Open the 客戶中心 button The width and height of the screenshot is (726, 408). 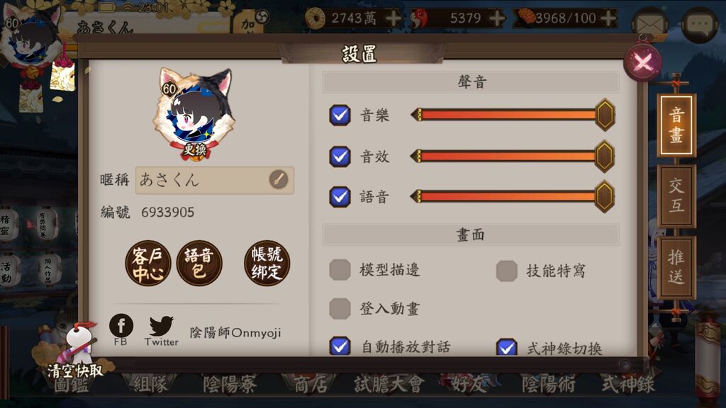point(148,263)
